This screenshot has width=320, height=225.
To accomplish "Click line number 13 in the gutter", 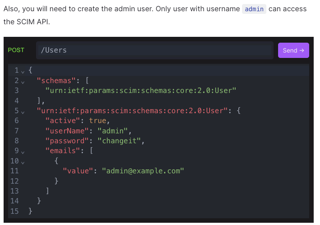I will (14, 191).
